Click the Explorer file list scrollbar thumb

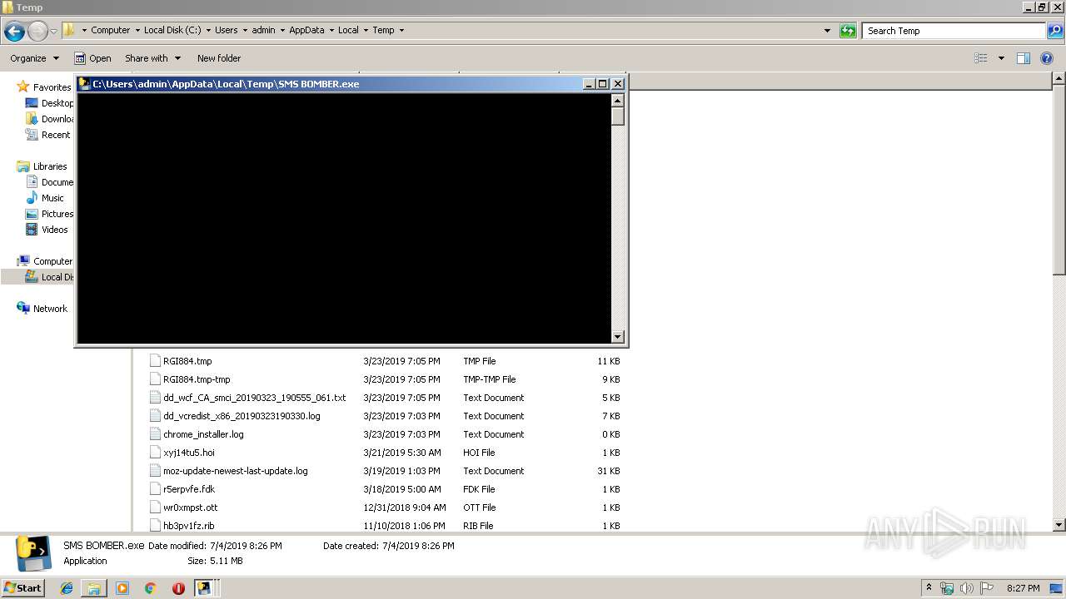click(1059, 180)
